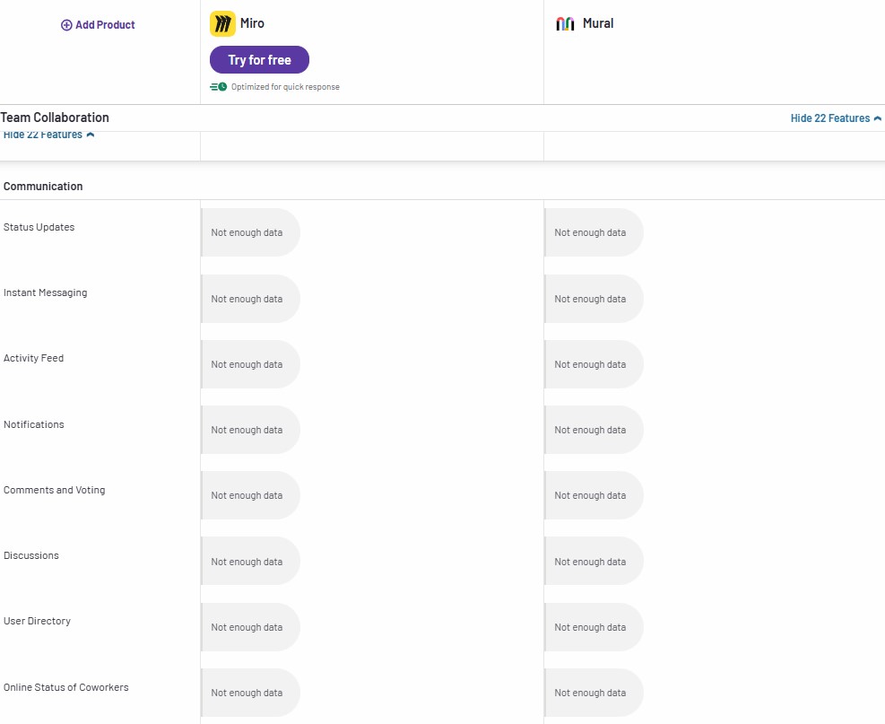This screenshot has width=885, height=724.
Task: Click Mural's Status Updates data pill
Action: pos(594,232)
